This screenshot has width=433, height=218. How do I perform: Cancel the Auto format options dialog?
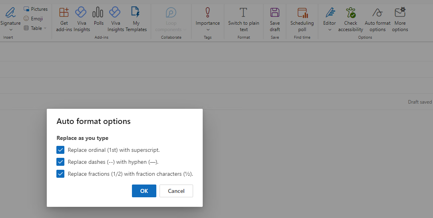(x=176, y=191)
